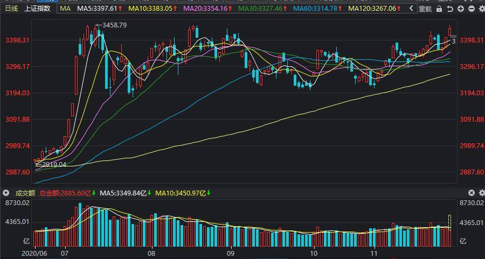485x259 pixels.
Task: Expand the 成交额 panel dropdown arrow
Action: tap(6, 193)
